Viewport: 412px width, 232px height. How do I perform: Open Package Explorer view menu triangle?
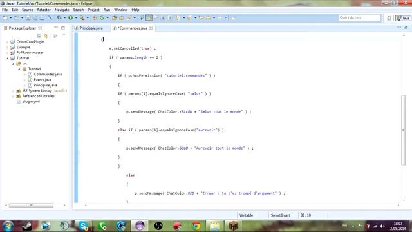click(64, 35)
